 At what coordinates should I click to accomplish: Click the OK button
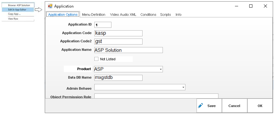[x=260, y=106]
